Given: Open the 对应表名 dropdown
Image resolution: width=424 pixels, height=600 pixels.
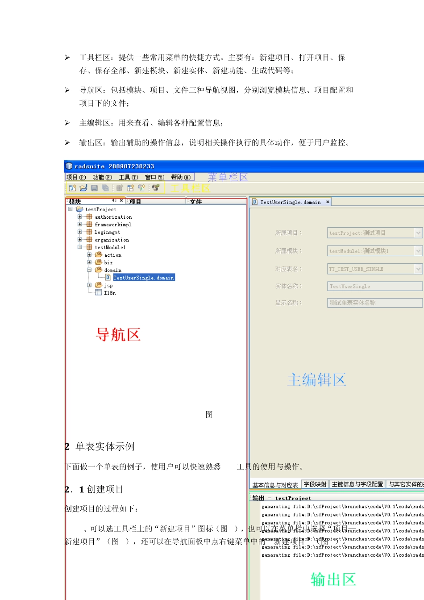Looking at the screenshot, I should [418, 269].
